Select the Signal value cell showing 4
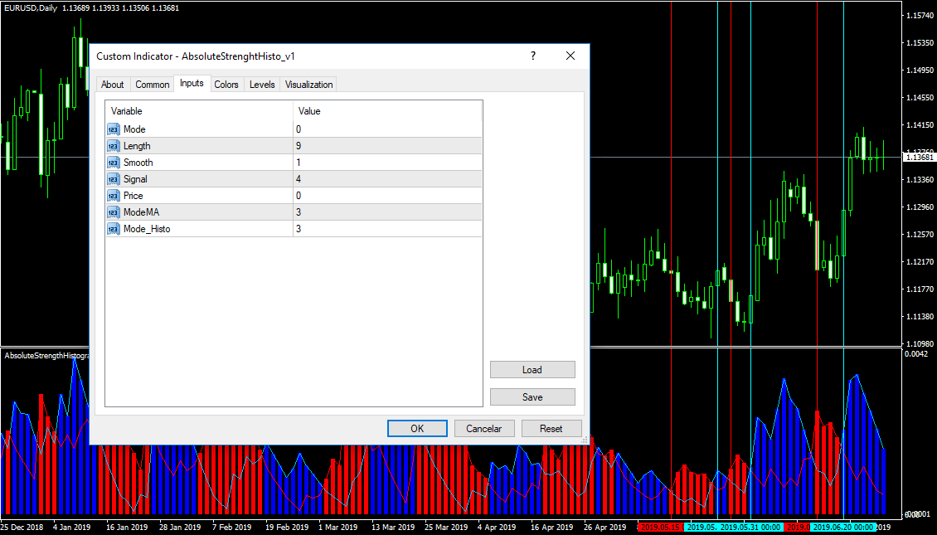Screen dimensions: 937x535 [387, 179]
